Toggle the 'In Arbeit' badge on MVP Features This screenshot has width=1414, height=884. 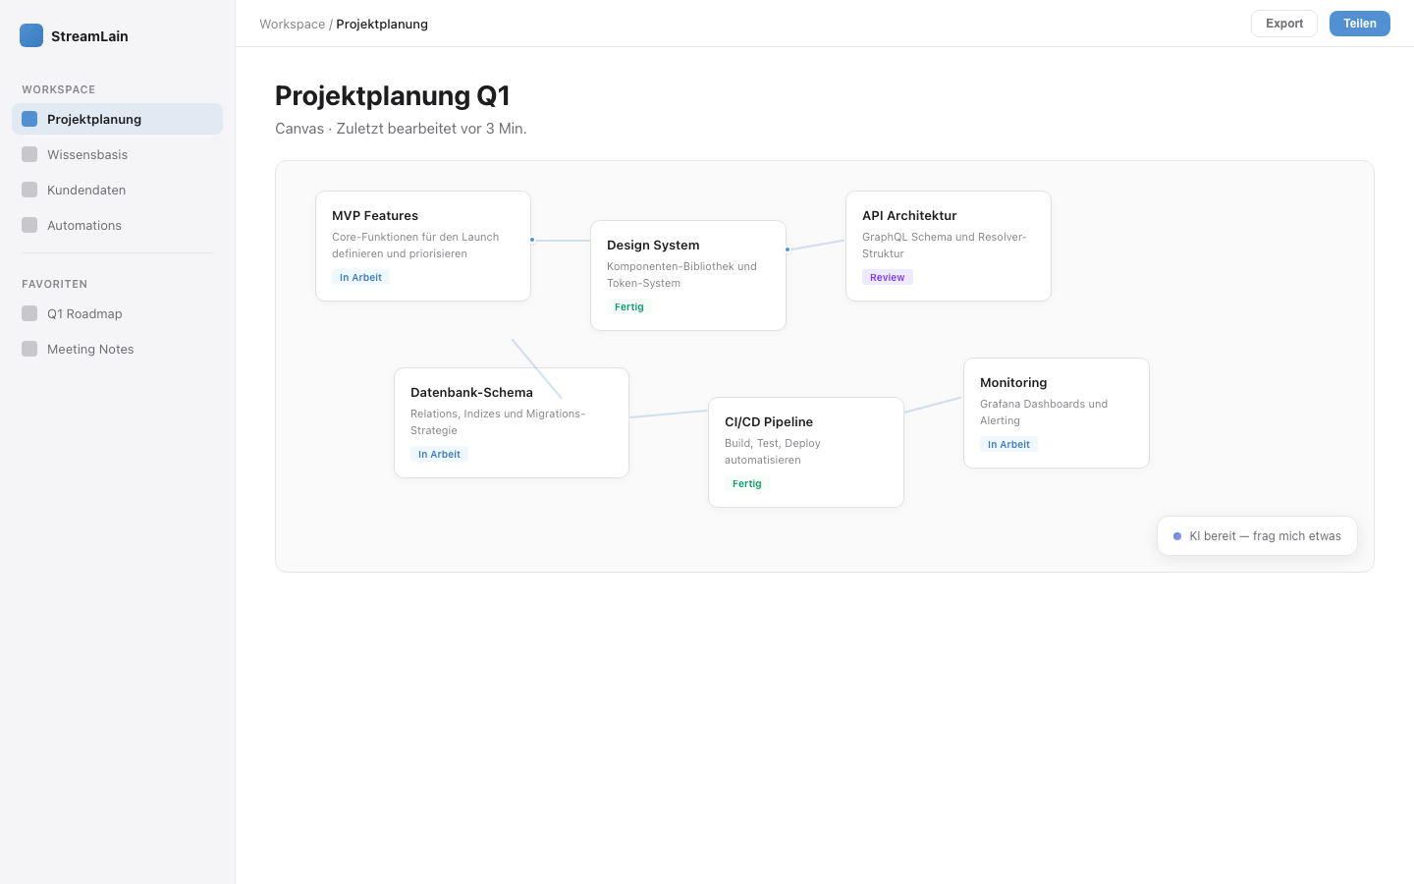coord(360,277)
